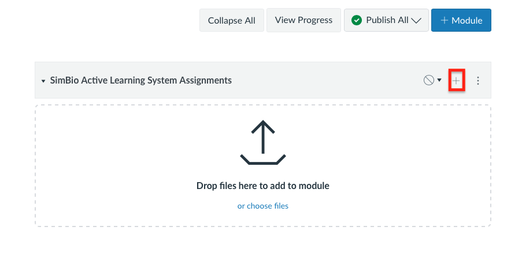Click the add item plus icon in module header
Image resolution: width=511 pixels, height=253 pixels.
pos(456,81)
